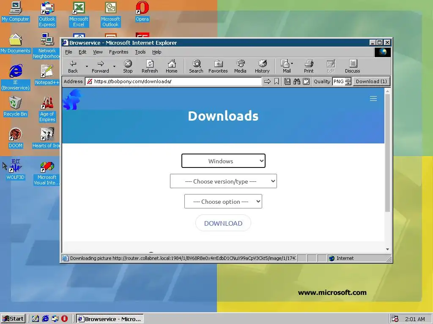Click the blue pony site logo
The height and width of the screenshot is (324, 433).
[72, 100]
